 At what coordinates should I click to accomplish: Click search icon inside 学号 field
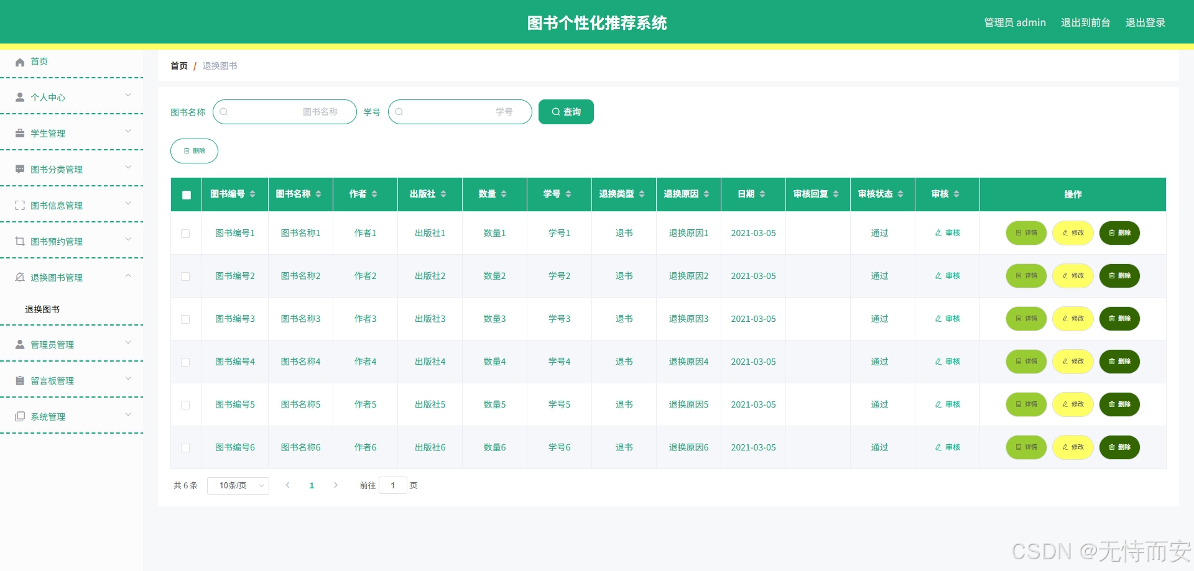tap(399, 112)
